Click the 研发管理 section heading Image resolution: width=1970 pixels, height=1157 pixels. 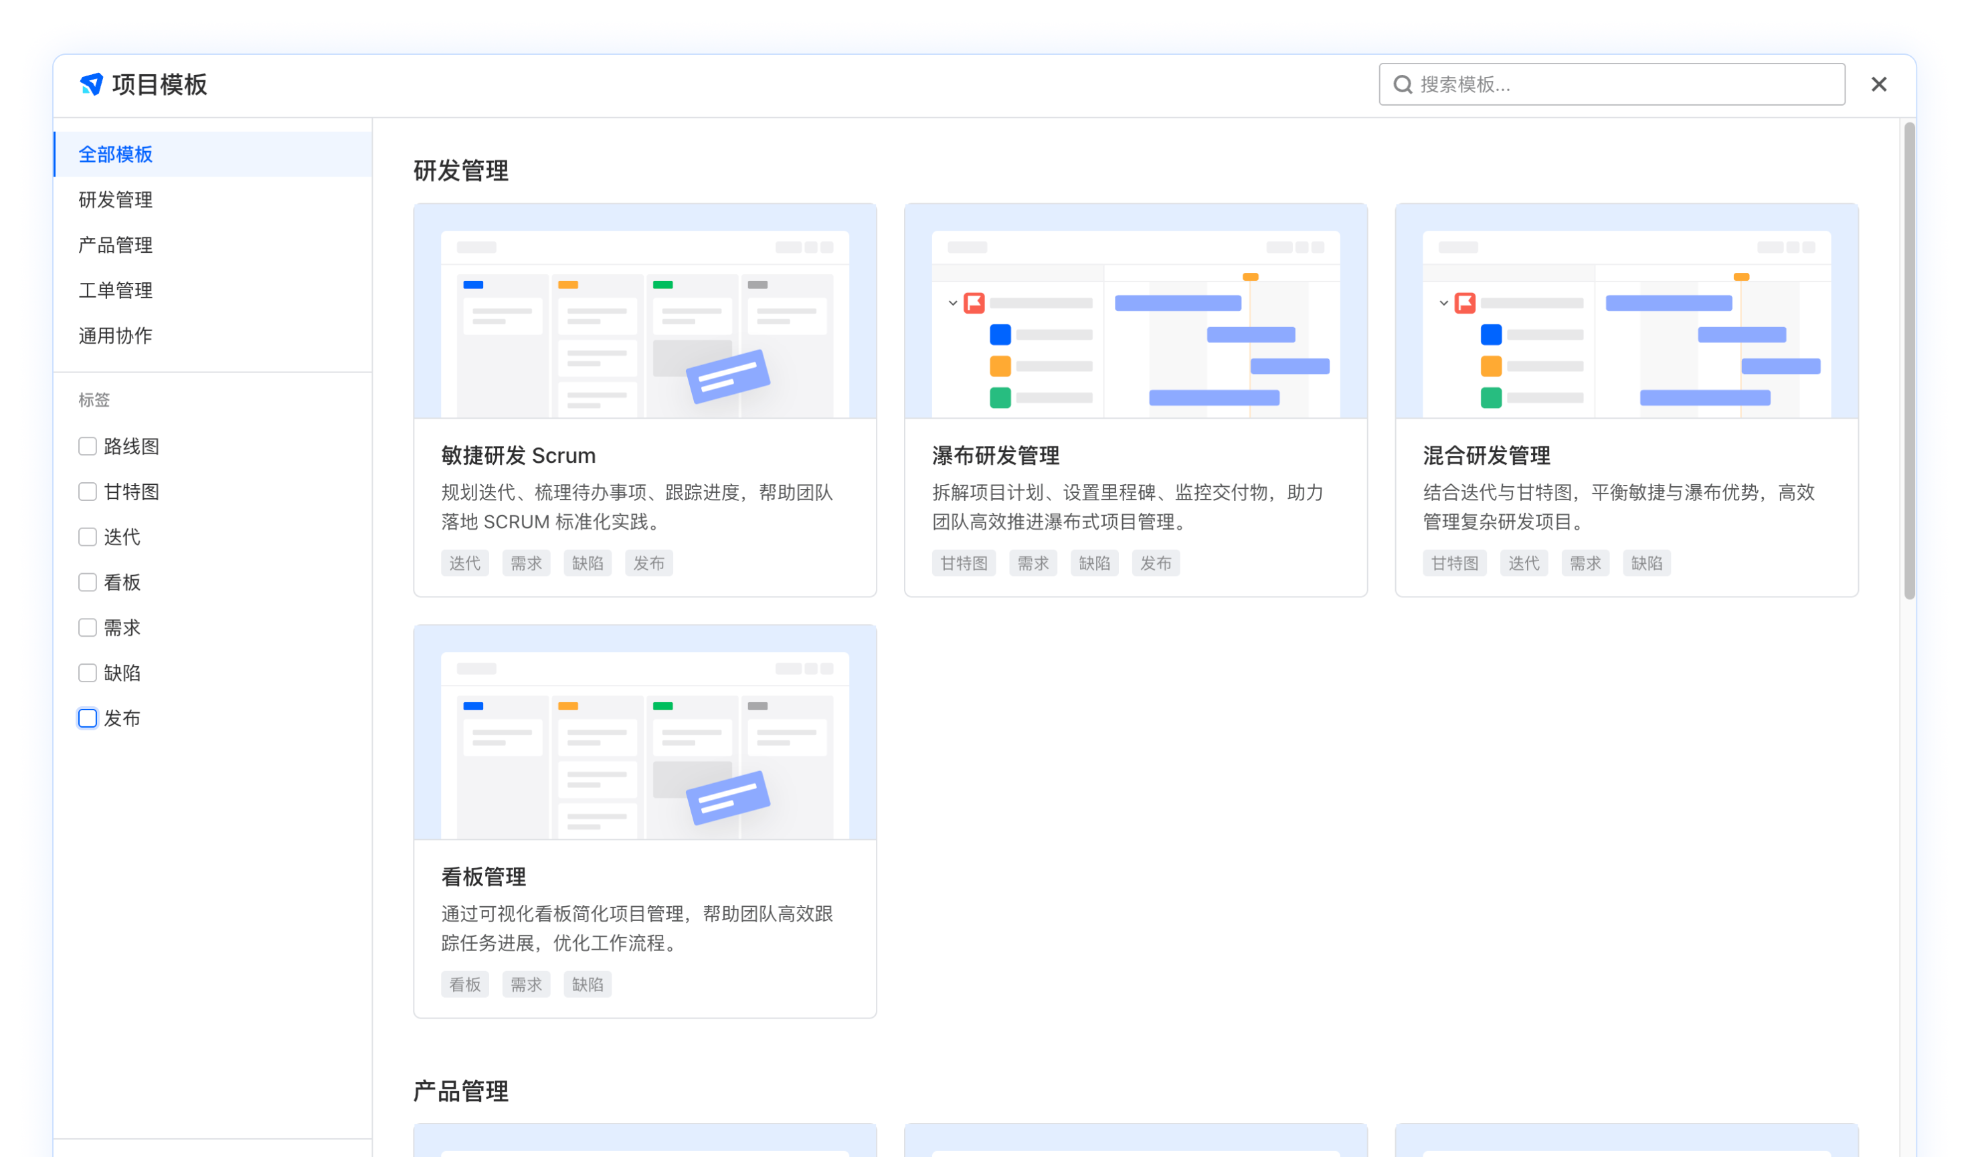[461, 171]
